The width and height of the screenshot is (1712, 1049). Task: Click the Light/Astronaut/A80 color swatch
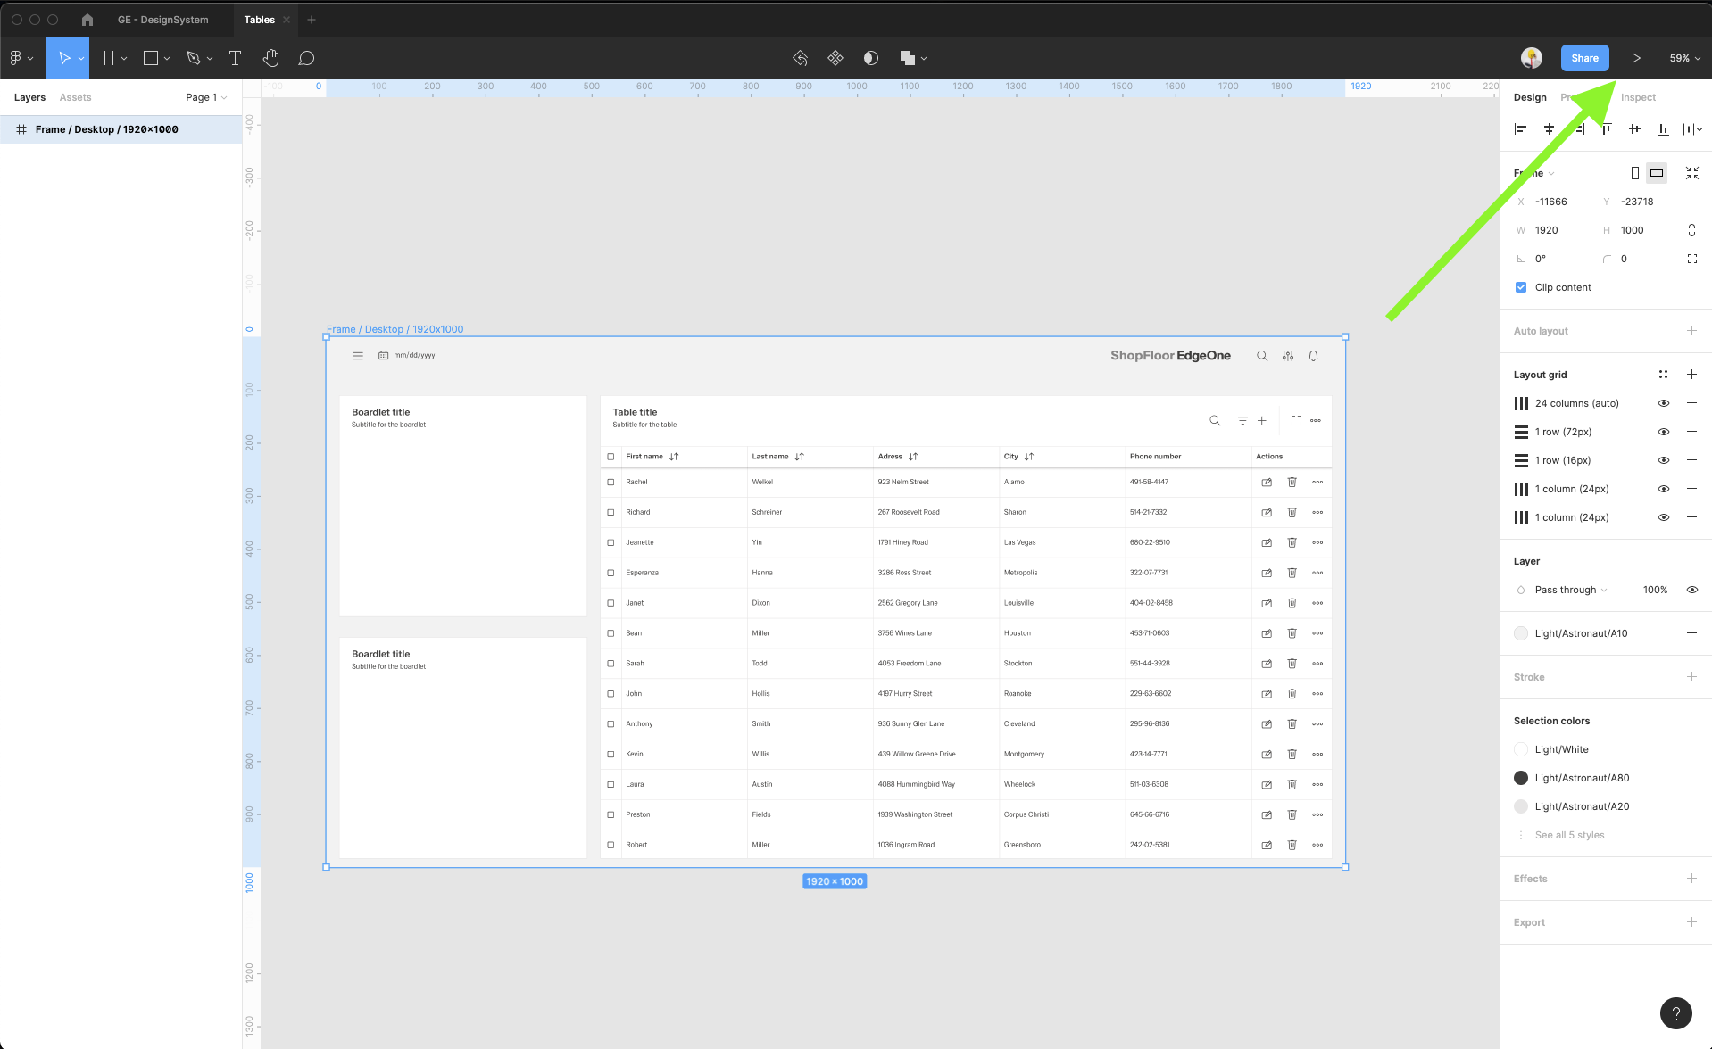tap(1521, 778)
